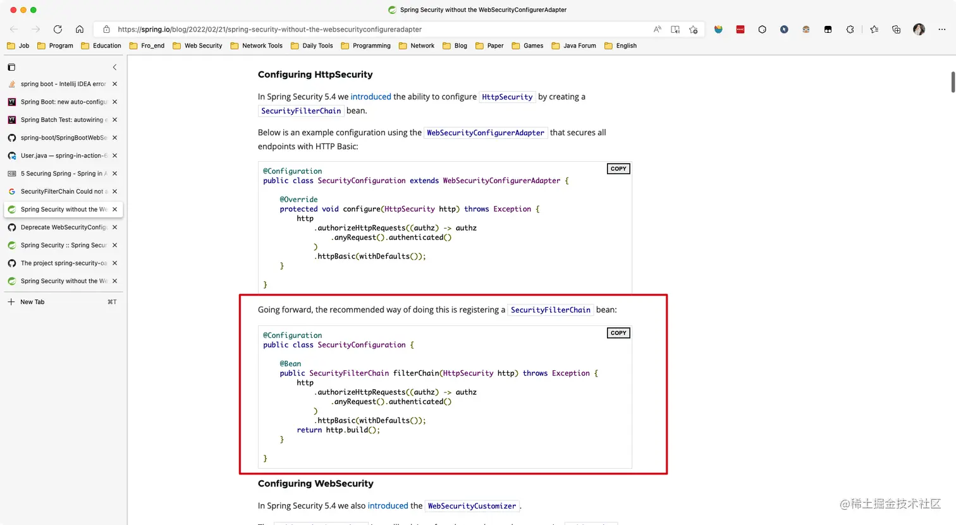This screenshot has width=956, height=525.
Task: Open Immersive Reader from the address bar
Action: (x=675, y=29)
